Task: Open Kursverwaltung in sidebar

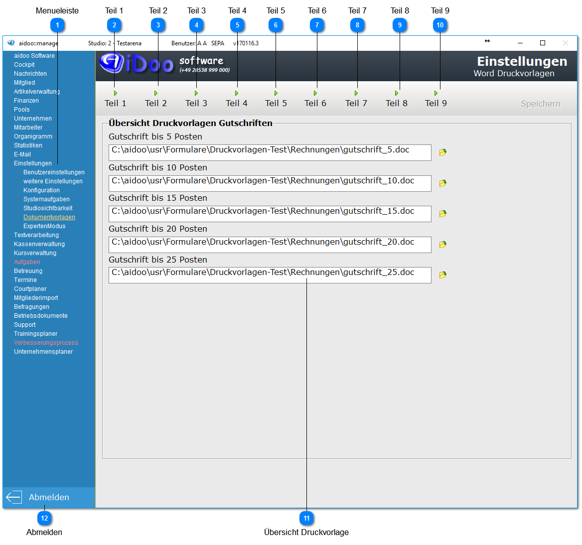Action: (x=35, y=253)
